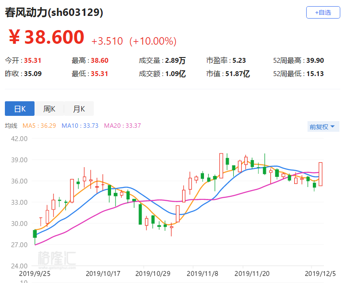Click the y-axis label 33.00

pyautogui.click(x=19, y=202)
